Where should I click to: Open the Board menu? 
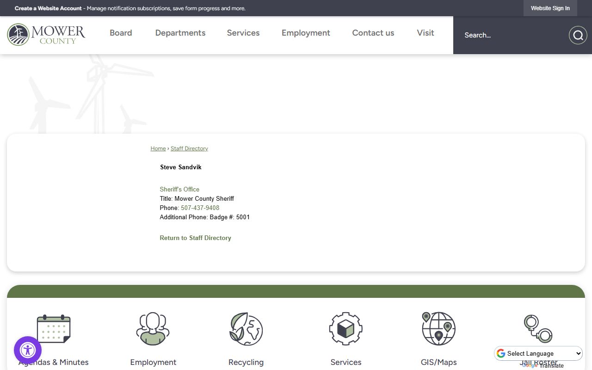tap(121, 33)
